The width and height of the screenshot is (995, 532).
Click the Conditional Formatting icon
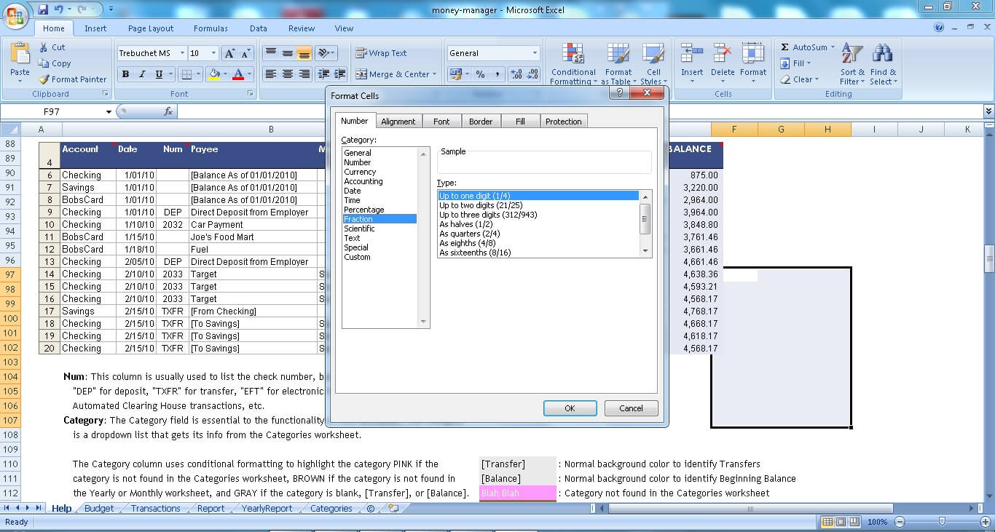pyautogui.click(x=573, y=55)
